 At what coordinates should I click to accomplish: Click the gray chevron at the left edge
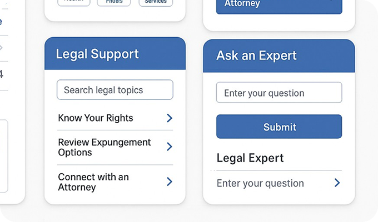1,48
